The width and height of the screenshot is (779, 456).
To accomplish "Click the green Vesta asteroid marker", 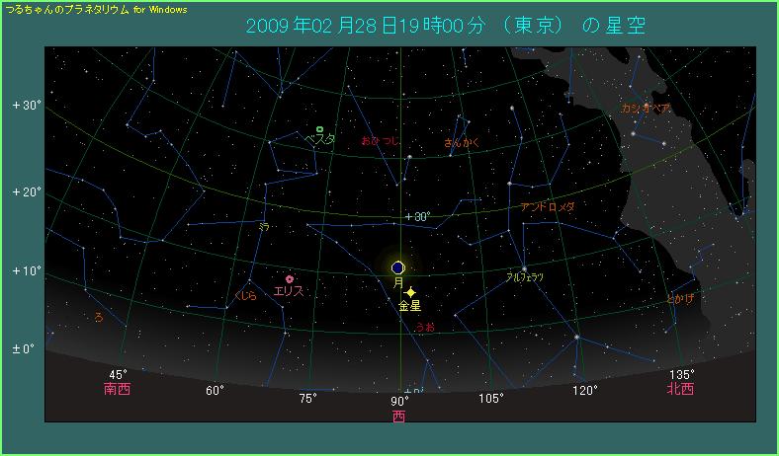I will pyautogui.click(x=319, y=129).
